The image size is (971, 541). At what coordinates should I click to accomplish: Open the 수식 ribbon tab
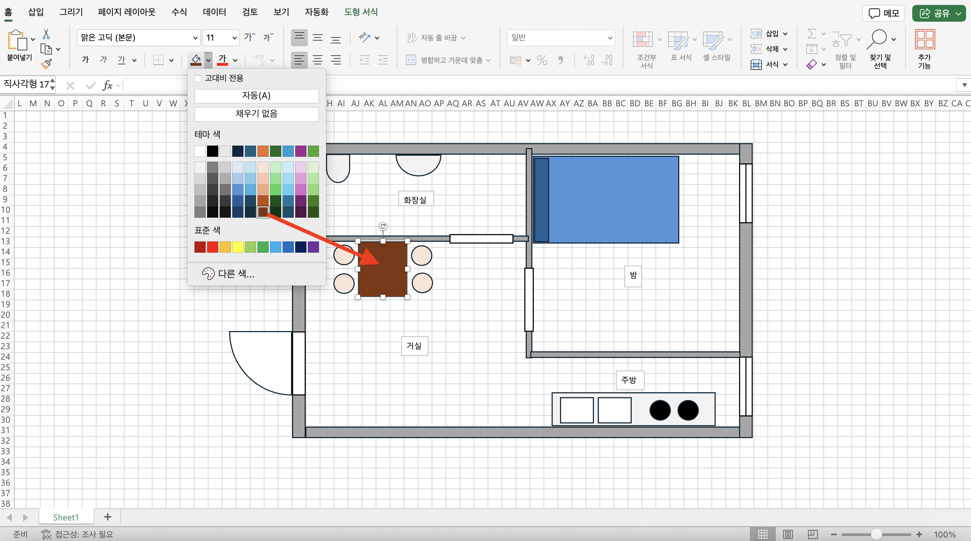pyautogui.click(x=179, y=12)
